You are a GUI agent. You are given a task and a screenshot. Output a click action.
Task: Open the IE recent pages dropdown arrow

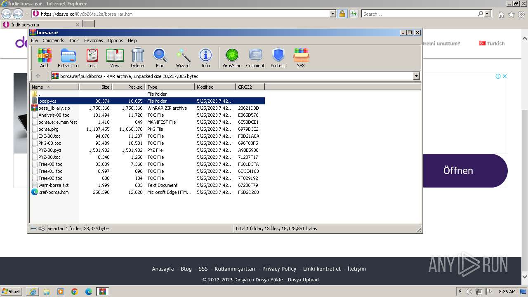27,14
